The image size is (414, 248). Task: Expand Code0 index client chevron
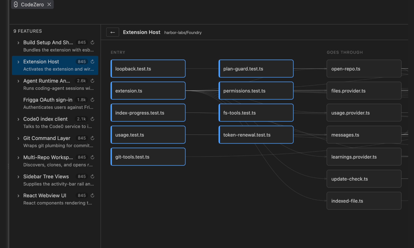pos(18,119)
